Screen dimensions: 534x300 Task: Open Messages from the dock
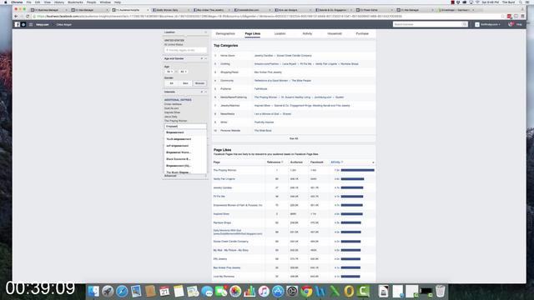tap(207, 291)
